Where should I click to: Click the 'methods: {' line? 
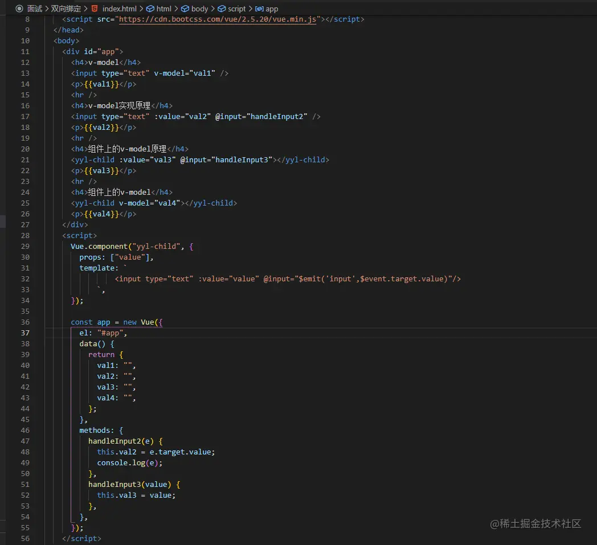pos(101,430)
